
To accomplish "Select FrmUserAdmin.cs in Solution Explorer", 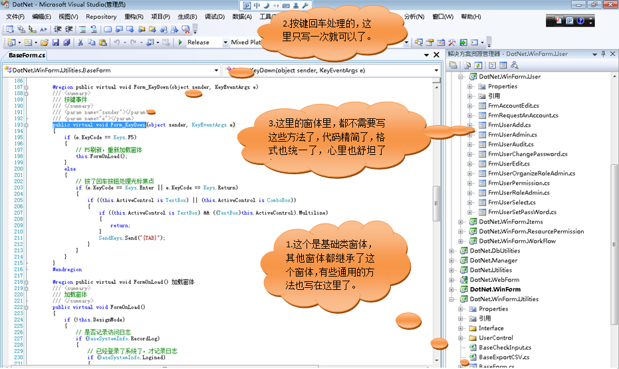I will [513, 134].
